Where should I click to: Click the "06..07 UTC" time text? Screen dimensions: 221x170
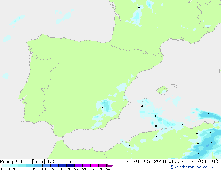182,162
